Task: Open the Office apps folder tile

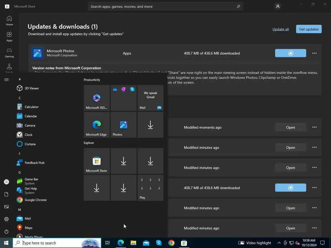Action: 124,98
